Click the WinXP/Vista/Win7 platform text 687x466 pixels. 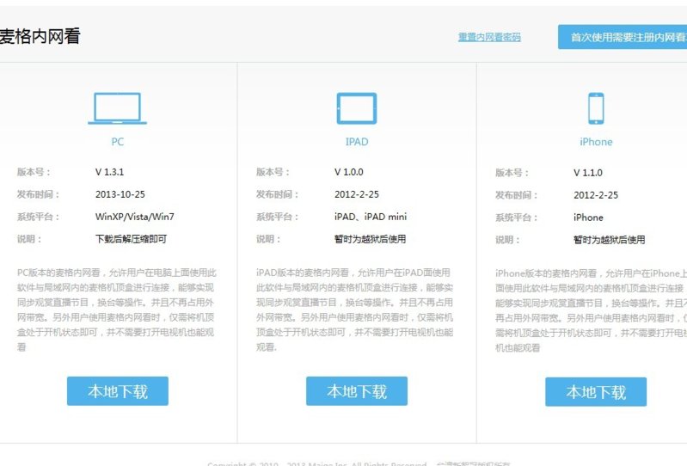pos(134,217)
